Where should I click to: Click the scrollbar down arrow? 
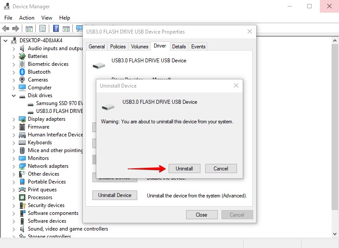click(x=335, y=234)
